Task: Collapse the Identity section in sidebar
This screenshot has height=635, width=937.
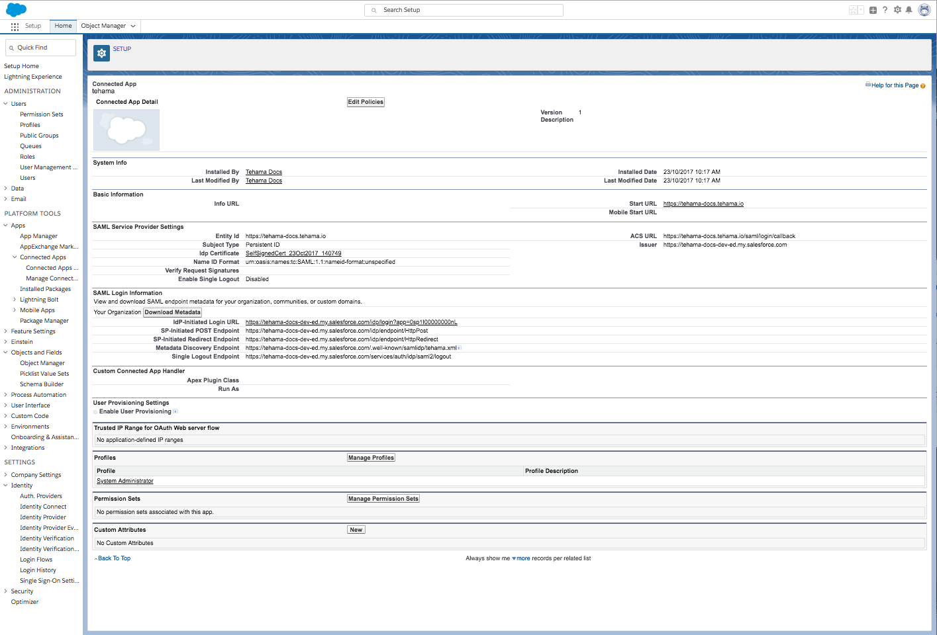Action: pos(6,486)
